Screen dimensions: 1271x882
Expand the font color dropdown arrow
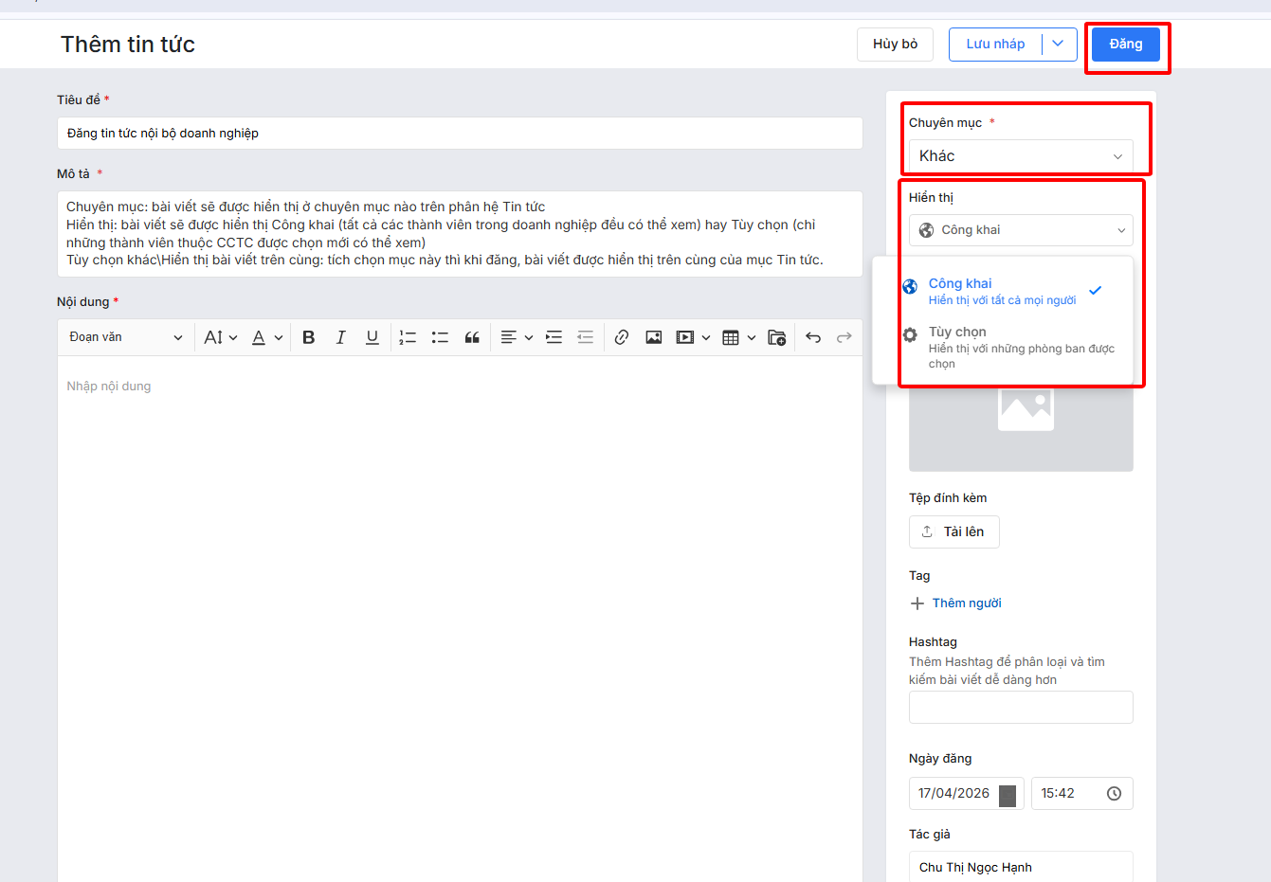[x=279, y=337]
